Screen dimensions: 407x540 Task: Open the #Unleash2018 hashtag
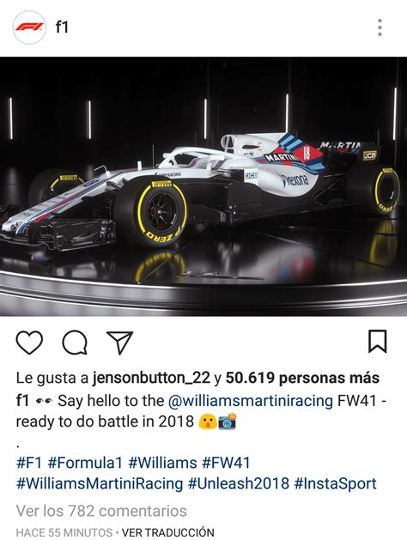click(x=239, y=483)
